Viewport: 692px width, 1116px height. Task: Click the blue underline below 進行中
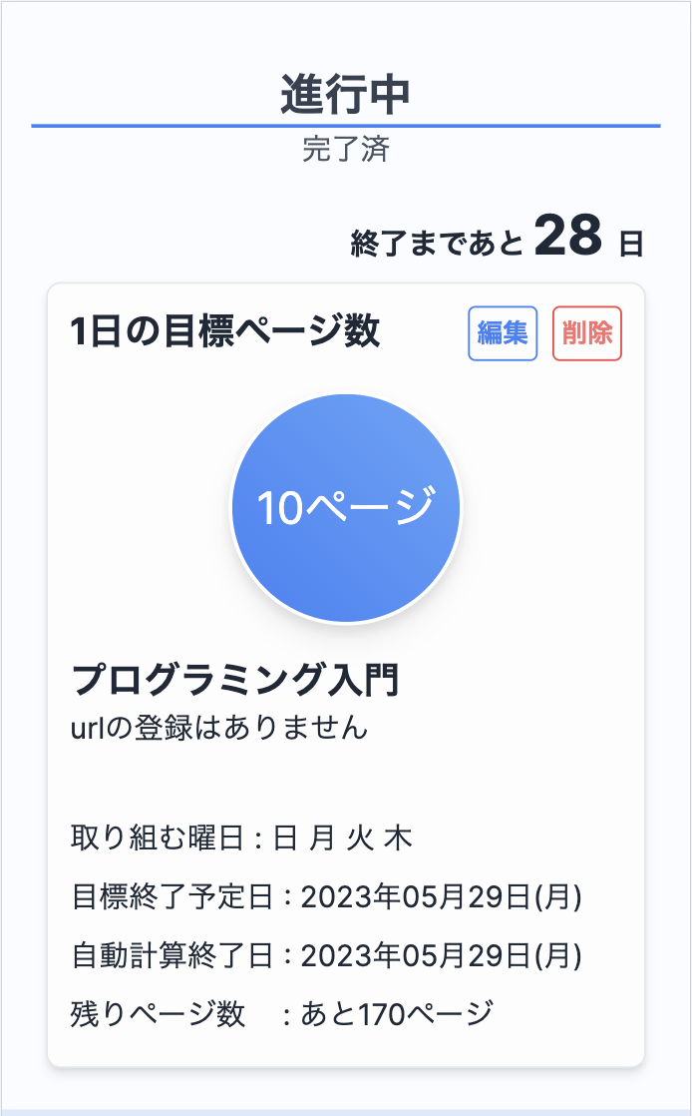(x=346, y=124)
